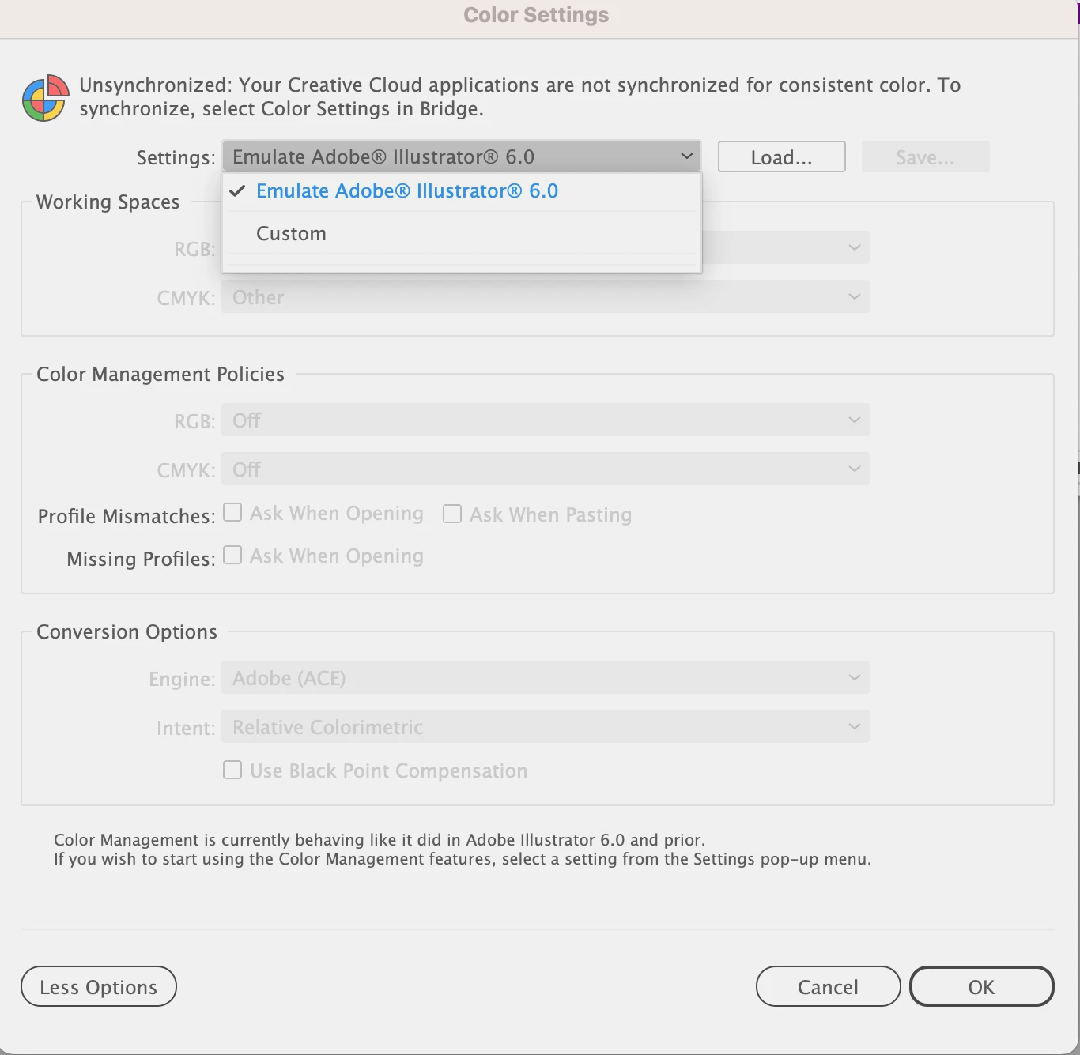The width and height of the screenshot is (1080, 1055).
Task: Open Color Management Policies RGB dropdown
Action: click(546, 420)
